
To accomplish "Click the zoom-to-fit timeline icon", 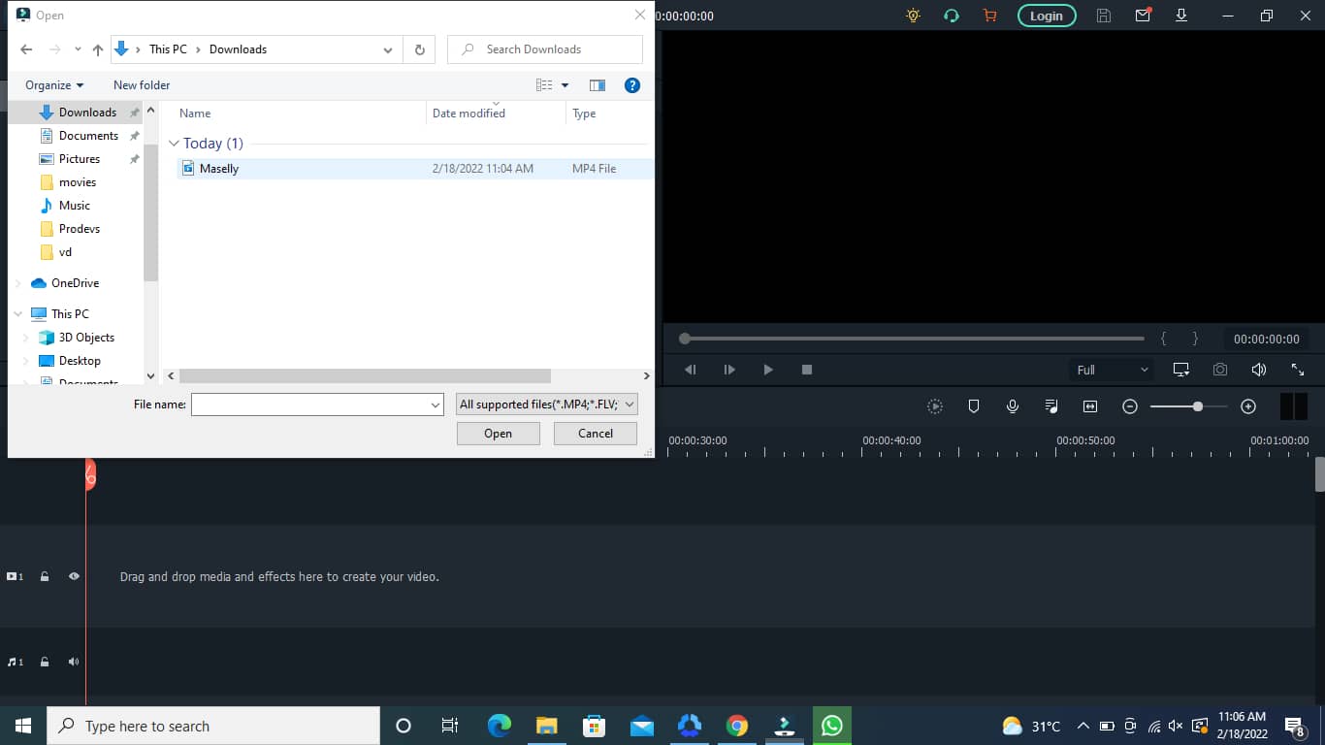I will [x=1090, y=406].
